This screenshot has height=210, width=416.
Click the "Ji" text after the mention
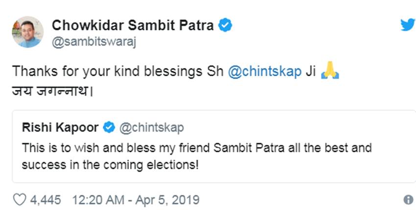310,72
